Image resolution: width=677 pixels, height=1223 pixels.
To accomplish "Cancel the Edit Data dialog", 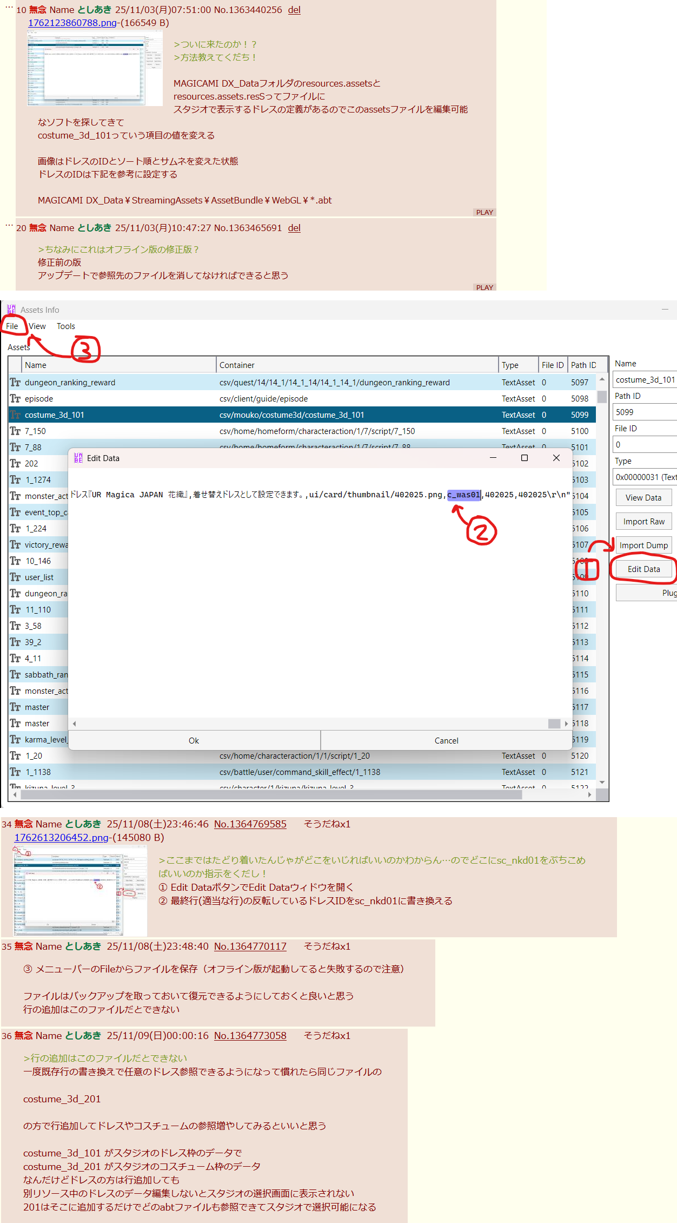I will 446,741.
